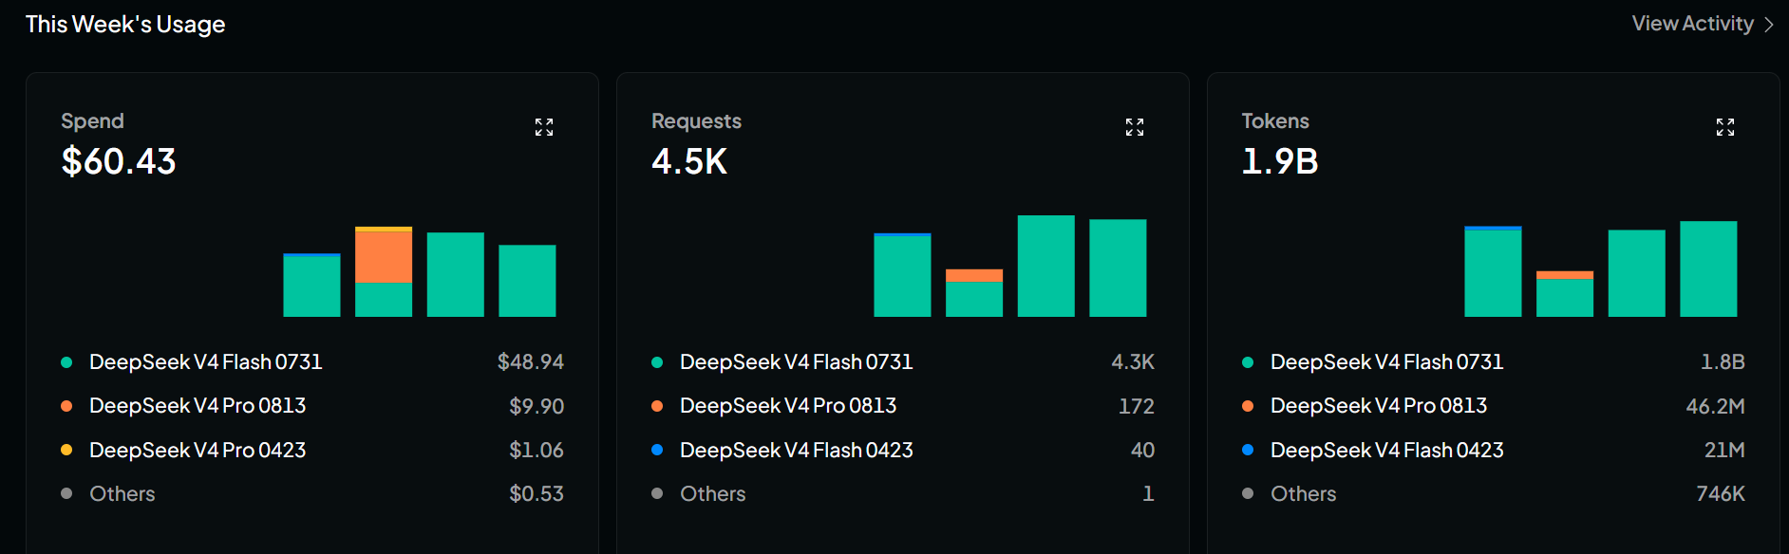Screen dimensions: 1789x554
Task: Open the View Activity link
Action: point(1692,24)
